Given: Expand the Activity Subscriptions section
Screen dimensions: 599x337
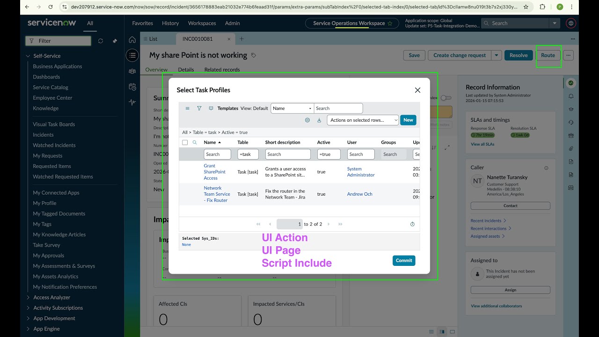Looking at the screenshot, I should 28,308.
